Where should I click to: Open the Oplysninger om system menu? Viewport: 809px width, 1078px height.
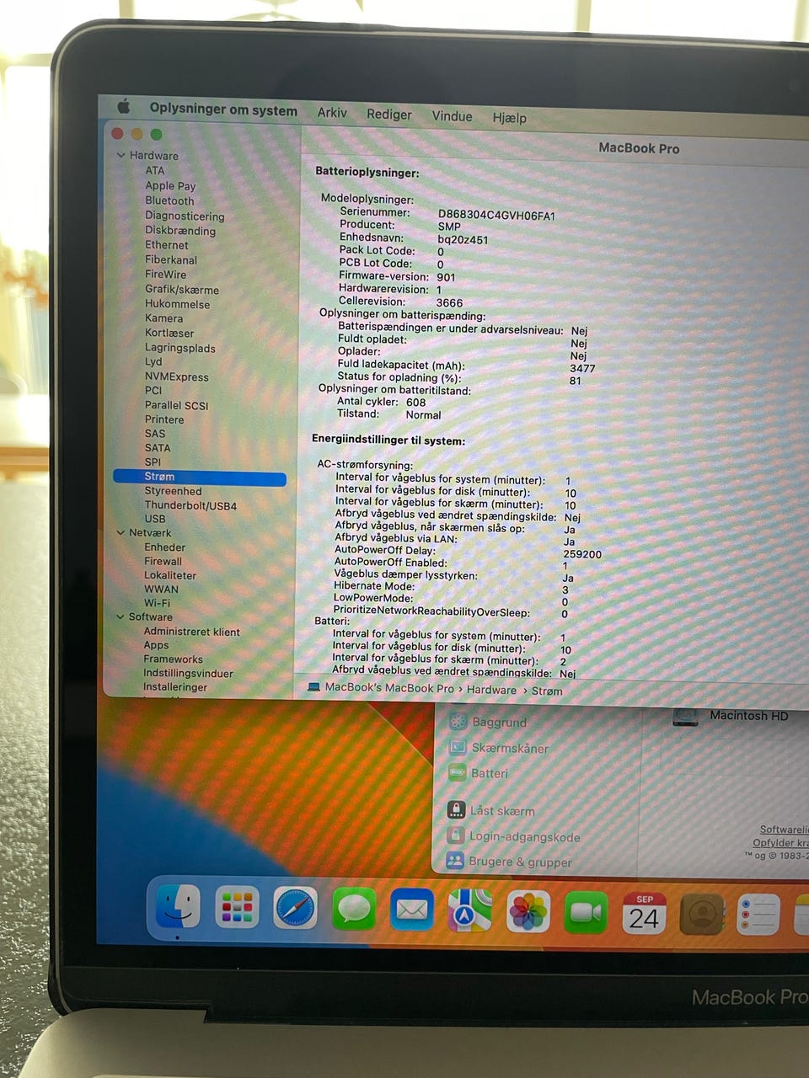223,109
